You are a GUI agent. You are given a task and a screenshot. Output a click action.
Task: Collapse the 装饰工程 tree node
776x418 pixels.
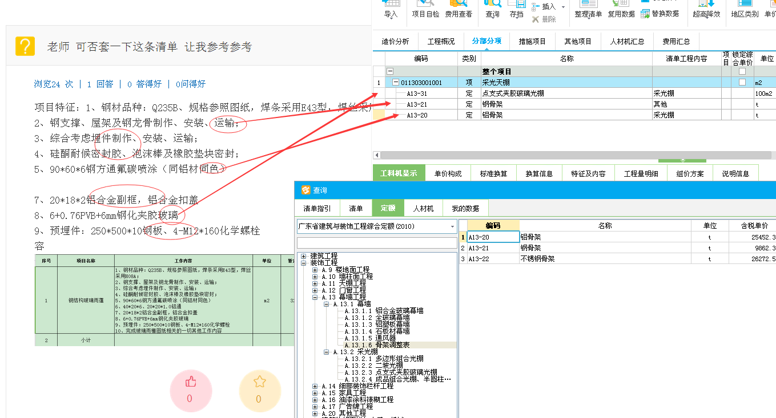point(304,263)
